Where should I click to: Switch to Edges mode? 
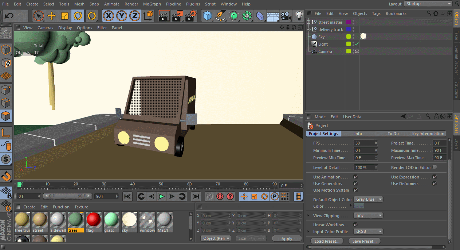(6, 103)
